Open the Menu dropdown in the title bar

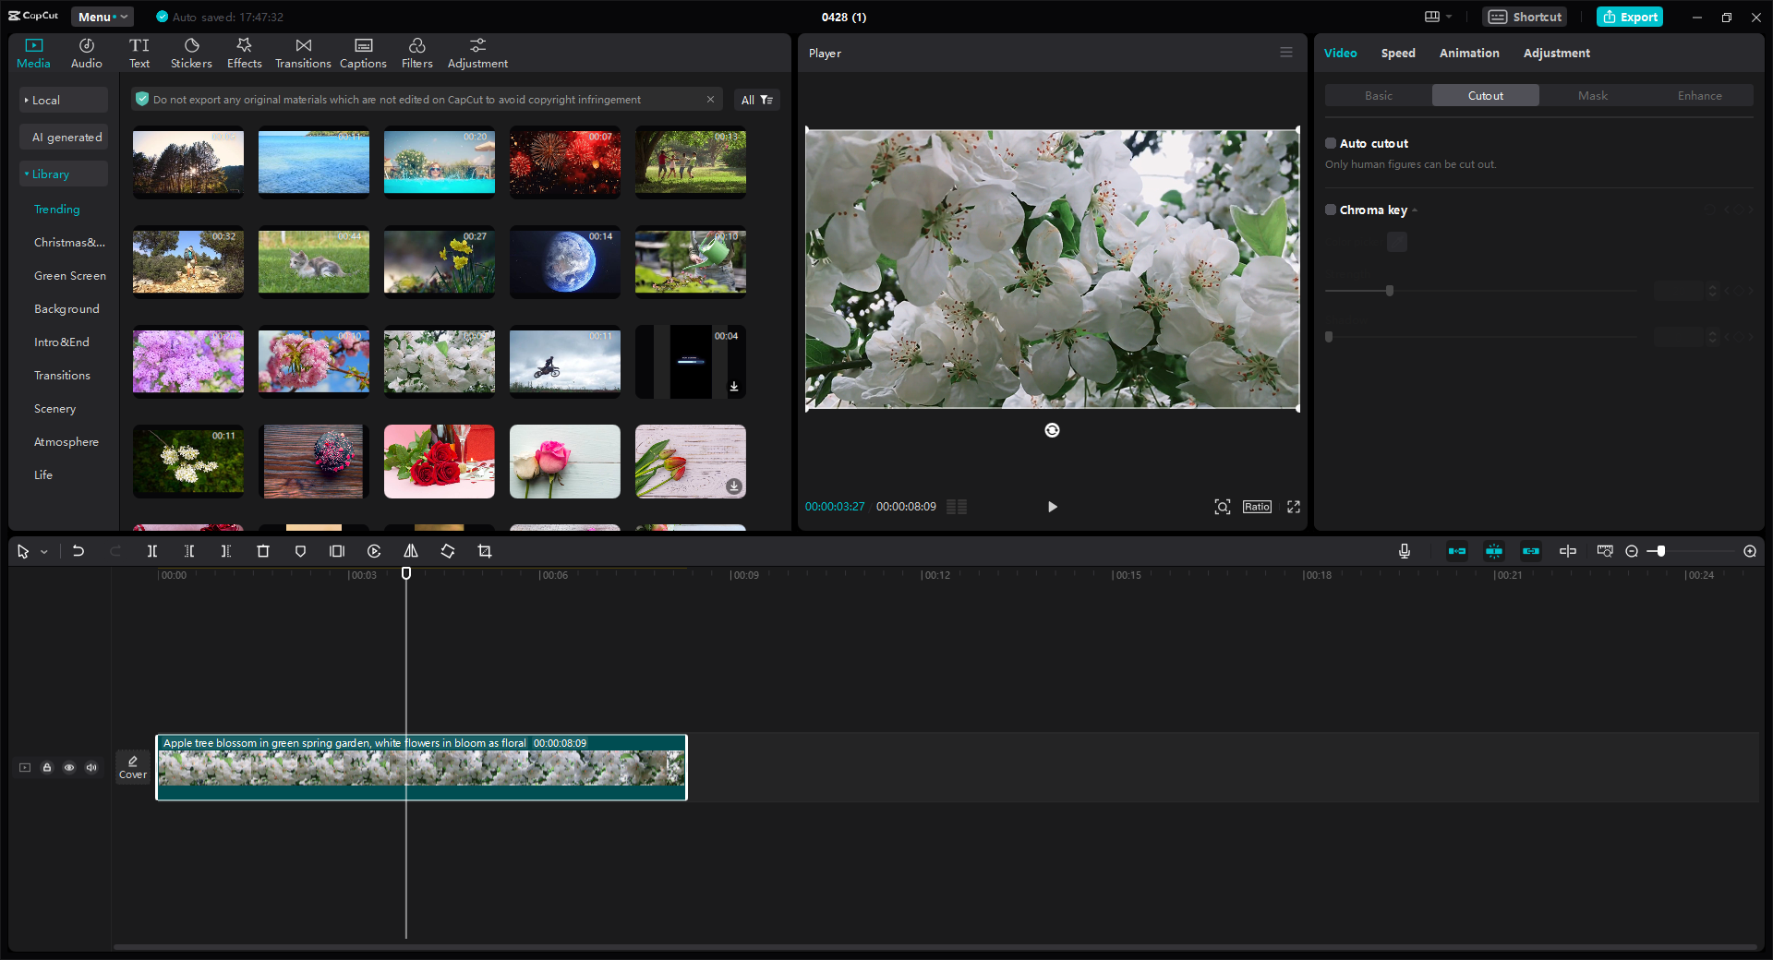[x=102, y=16]
